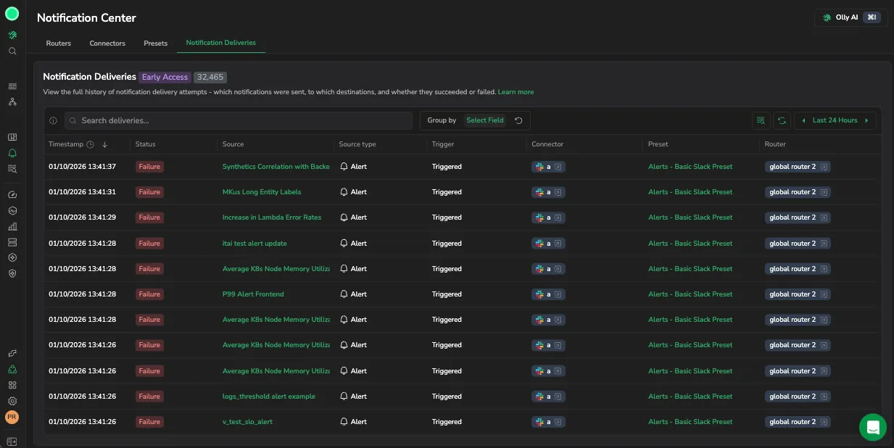This screenshot has height=448, width=894.
Task: Open Group by Select Field dropdown
Action: click(484, 120)
